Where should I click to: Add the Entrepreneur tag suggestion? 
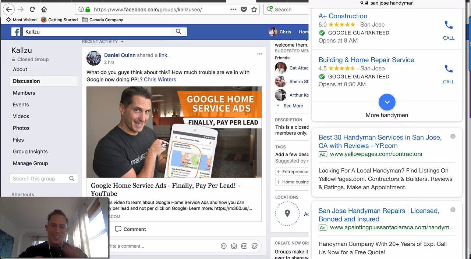coord(292,172)
